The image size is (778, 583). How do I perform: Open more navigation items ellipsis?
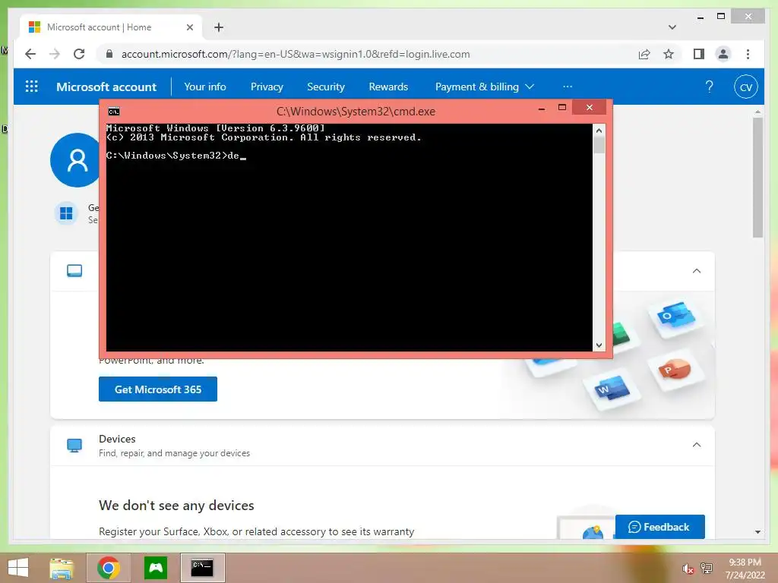568,87
